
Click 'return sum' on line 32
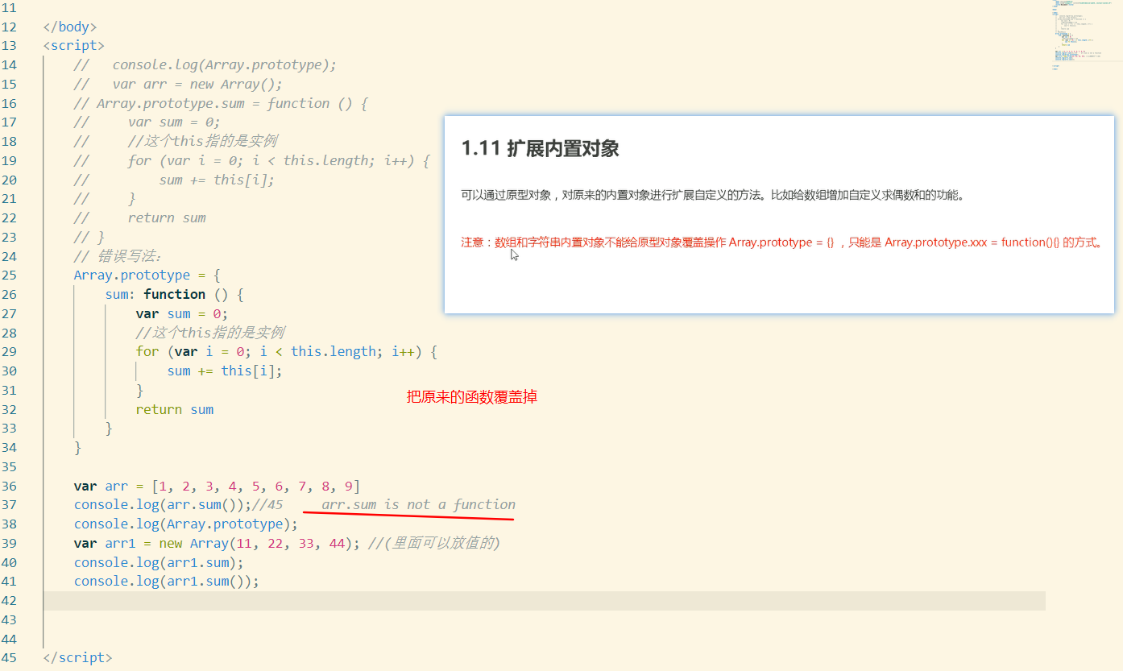coord(175,409)
